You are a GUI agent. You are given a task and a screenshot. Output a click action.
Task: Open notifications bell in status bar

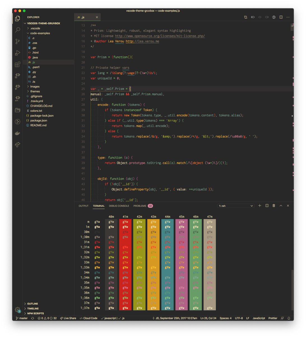tap(289, 318)
